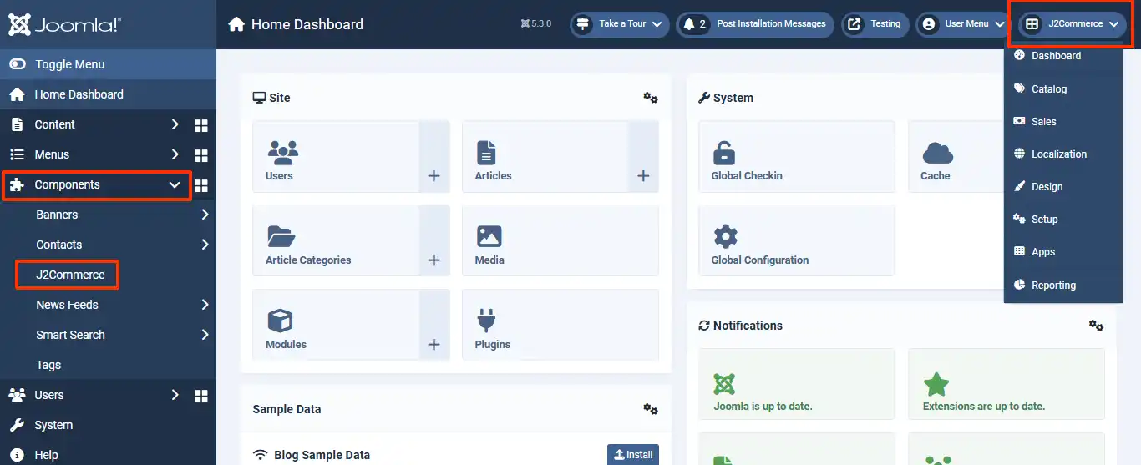The width and height of the screenshot is (1141, 465).
Task: Add new article with plus
Action: [643, 175]
